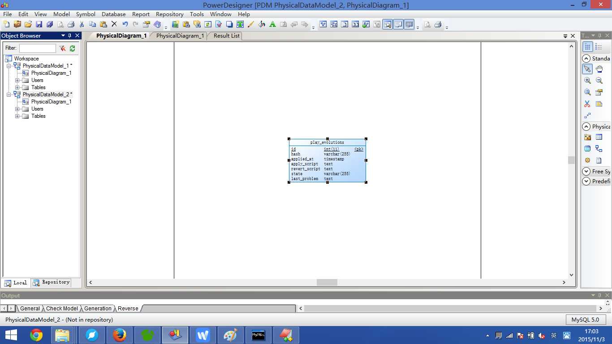The height and width of the screenshot is (344, 612).
Task: Collapse the Standard toolbox section
Action: point(586,59)
